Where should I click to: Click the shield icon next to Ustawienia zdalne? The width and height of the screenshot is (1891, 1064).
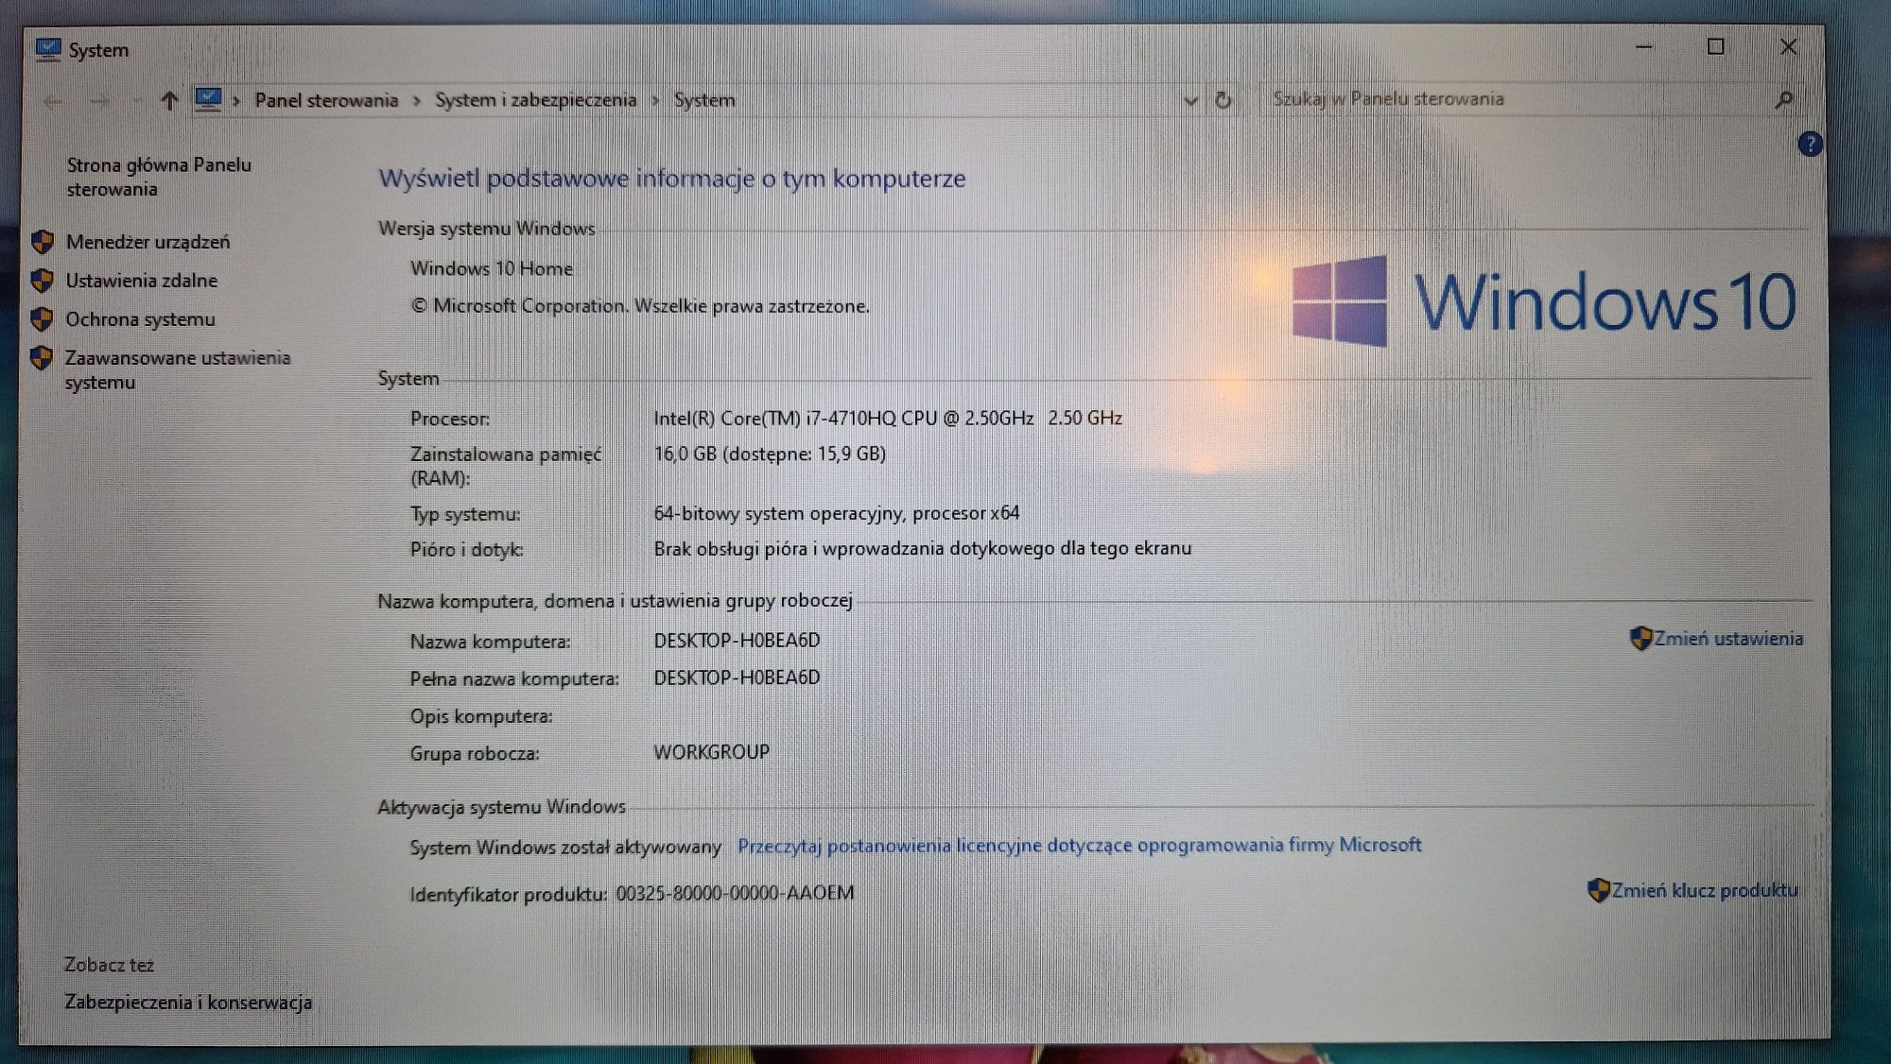pyautogui.click(x=42, y=281)
